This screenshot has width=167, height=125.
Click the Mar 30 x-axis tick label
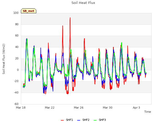tap(108, 108)
